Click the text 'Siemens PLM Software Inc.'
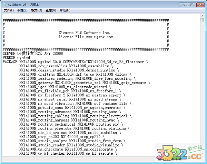The width and height of the screenshot is (207, 164). coord(85,33)
